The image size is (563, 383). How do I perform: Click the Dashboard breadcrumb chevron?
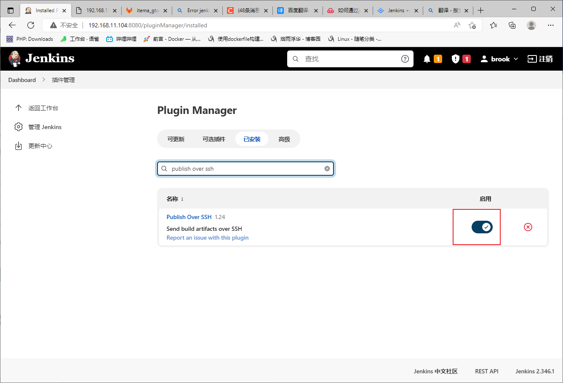(x=44, y=80)
